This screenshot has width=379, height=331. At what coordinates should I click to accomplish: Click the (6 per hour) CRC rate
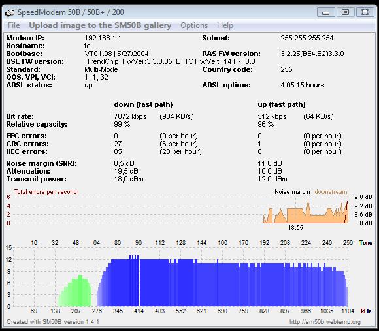point(178,144)
